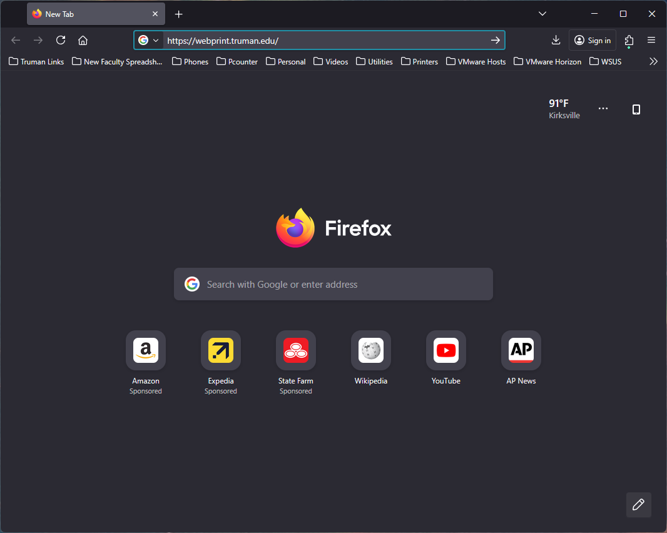Open the Firefox application menu
Image resolution: width=667 pixels, height=533 pixels.
pyautogui.click(x=651, y=41)
